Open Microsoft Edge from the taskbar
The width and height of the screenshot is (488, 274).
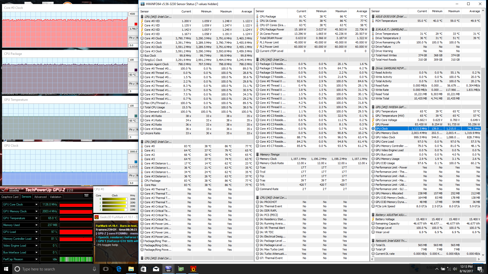(x=119, y=269)
